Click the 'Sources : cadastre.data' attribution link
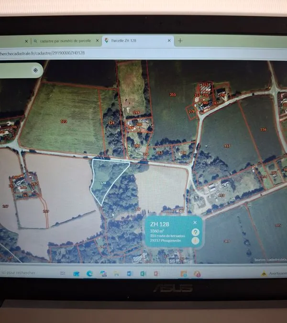This screenshot has height=323, width=287. pyautogui.click(x=270, y=259)
